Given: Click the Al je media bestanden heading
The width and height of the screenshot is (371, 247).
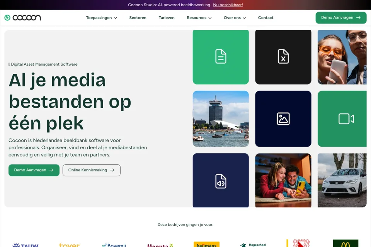Looking at the screenshot, I should 70,102.
